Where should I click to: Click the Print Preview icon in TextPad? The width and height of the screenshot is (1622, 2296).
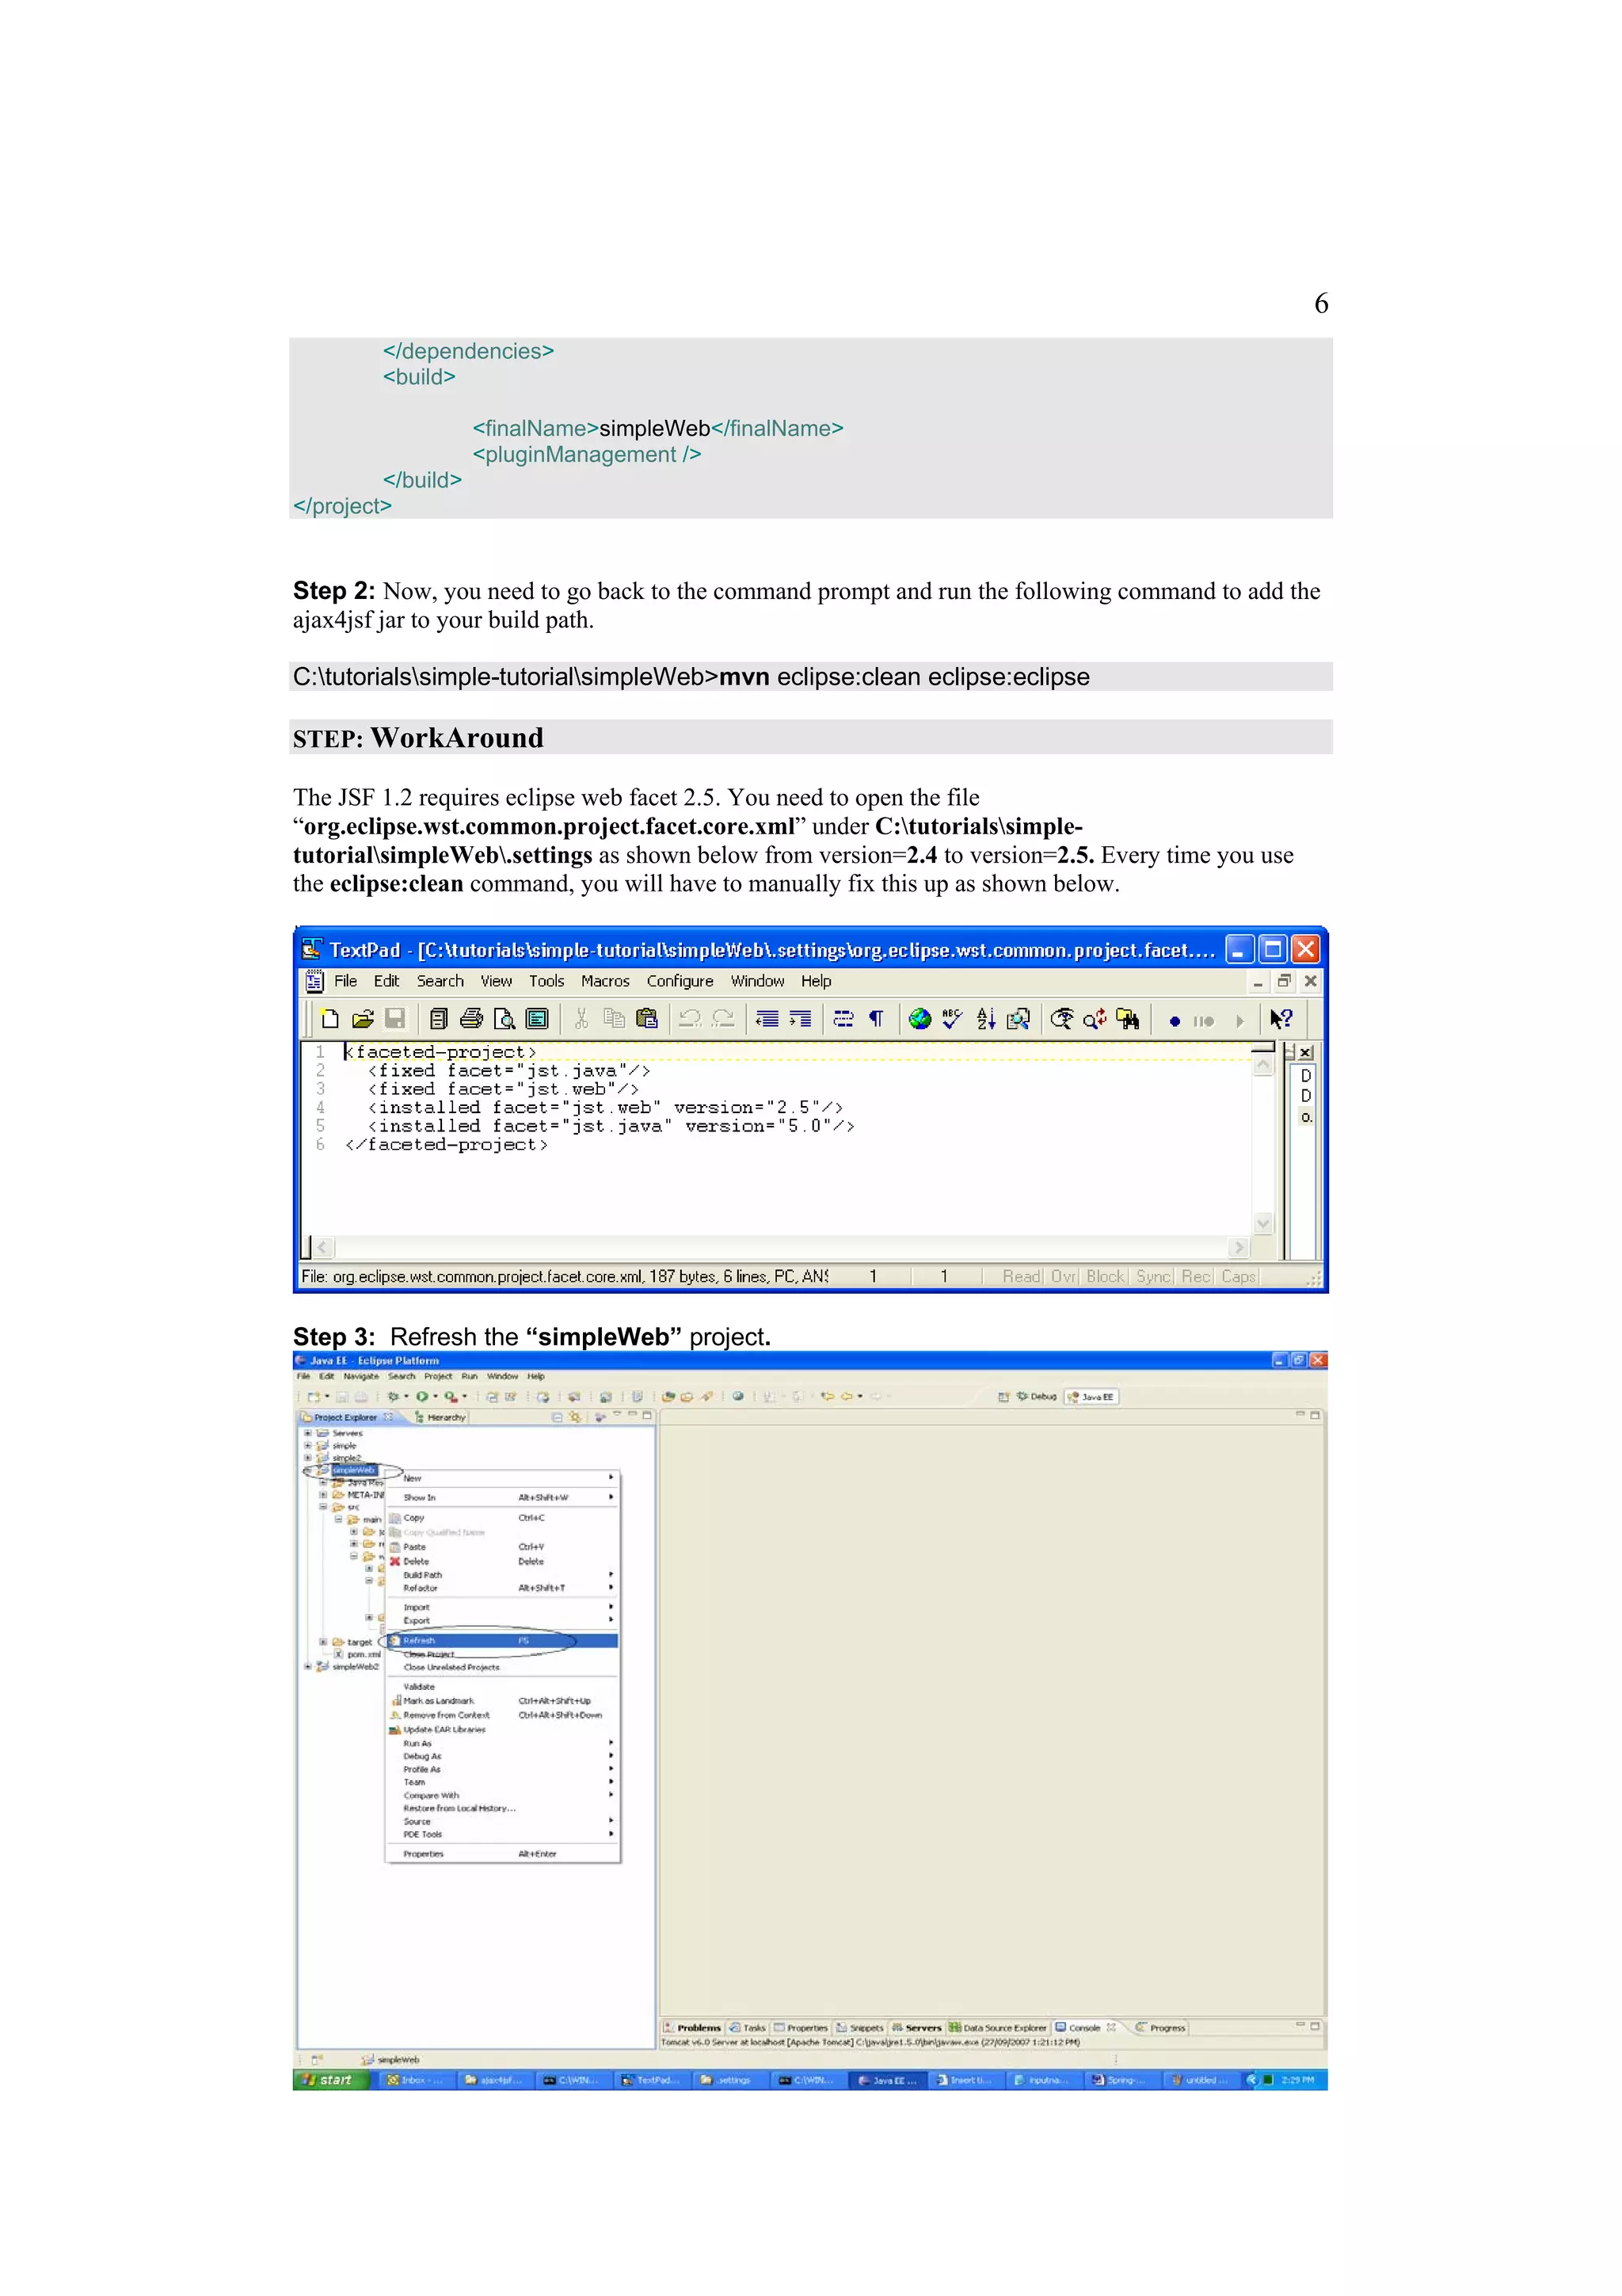(504, 1019)
